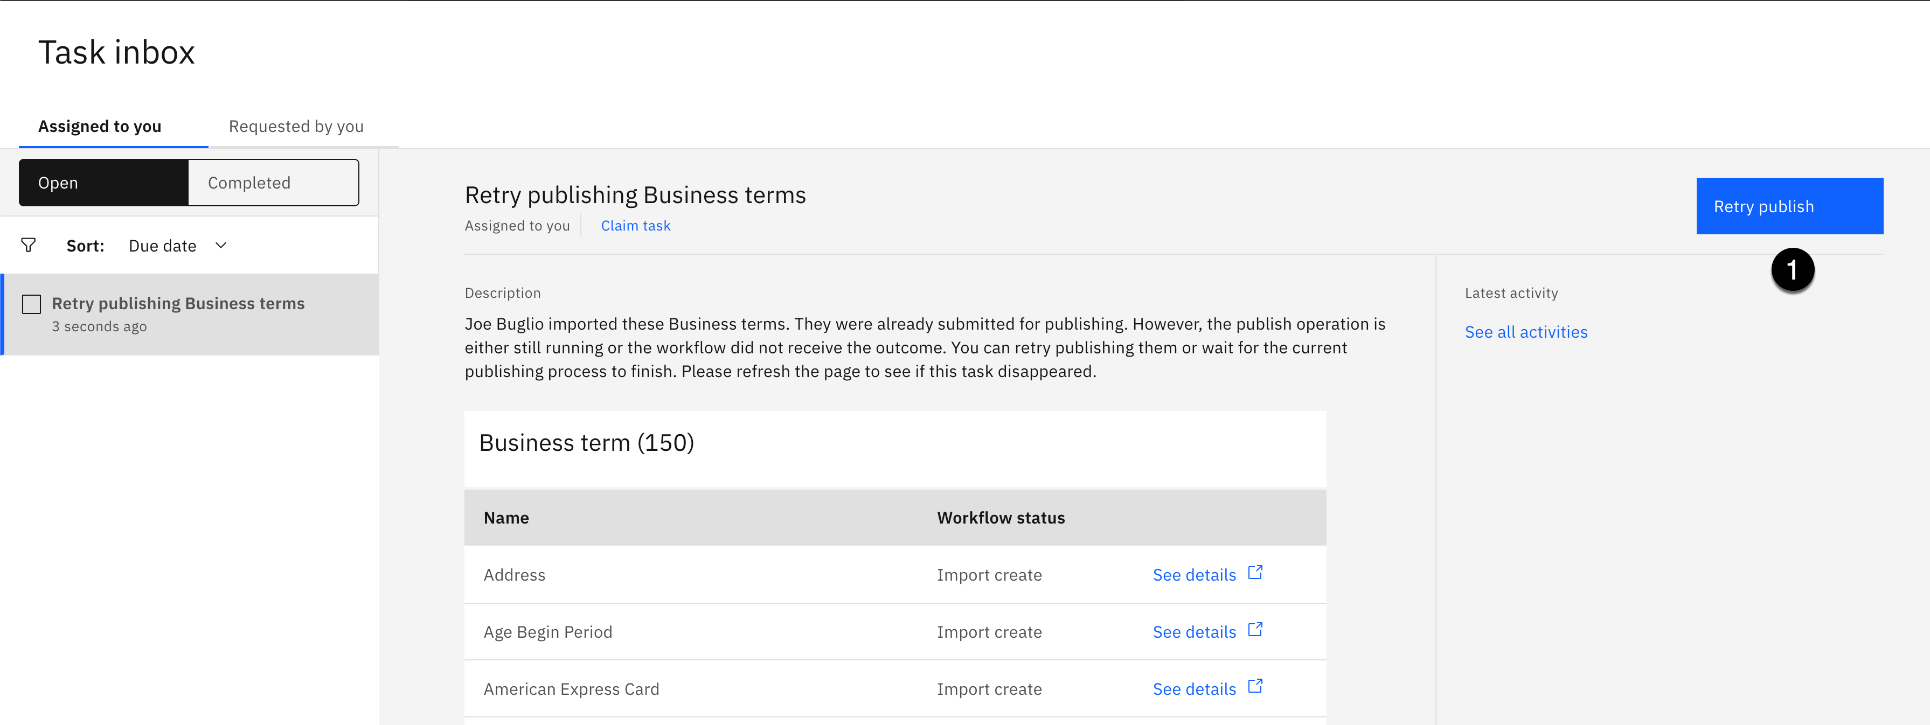Open See all activities link

[x=1525, y=332]
